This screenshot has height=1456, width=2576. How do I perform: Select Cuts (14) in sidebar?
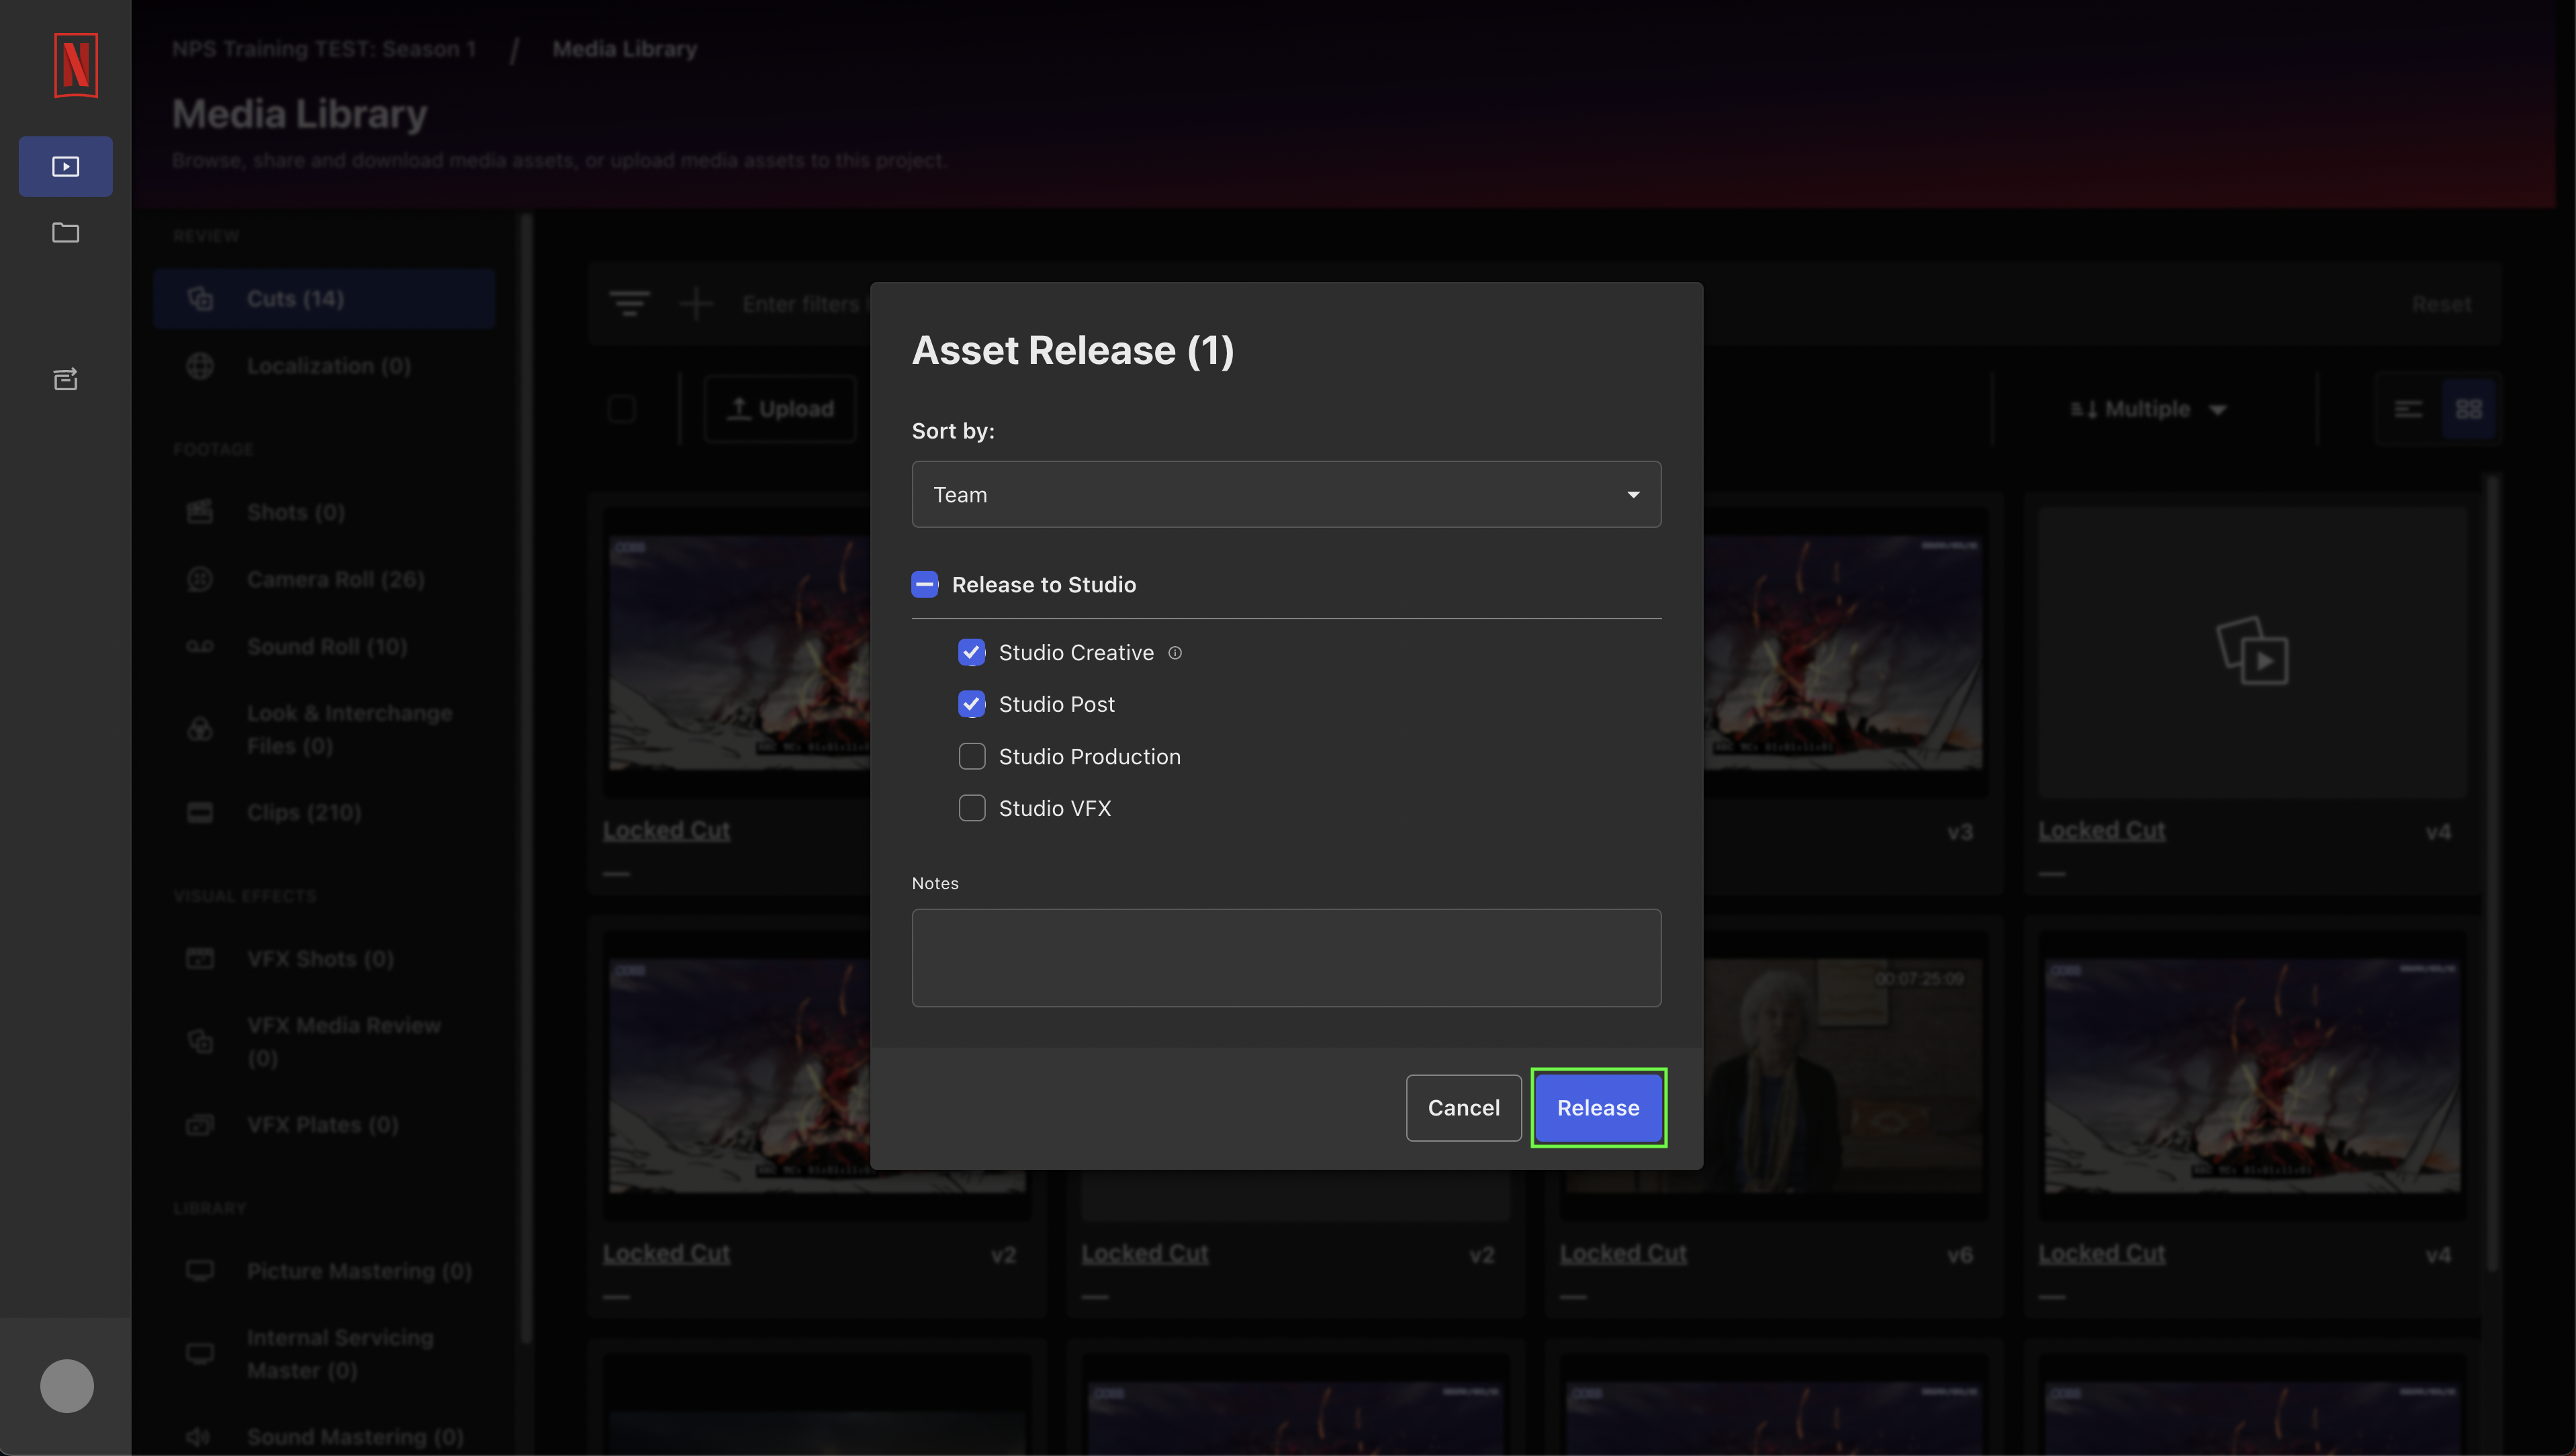325,298
